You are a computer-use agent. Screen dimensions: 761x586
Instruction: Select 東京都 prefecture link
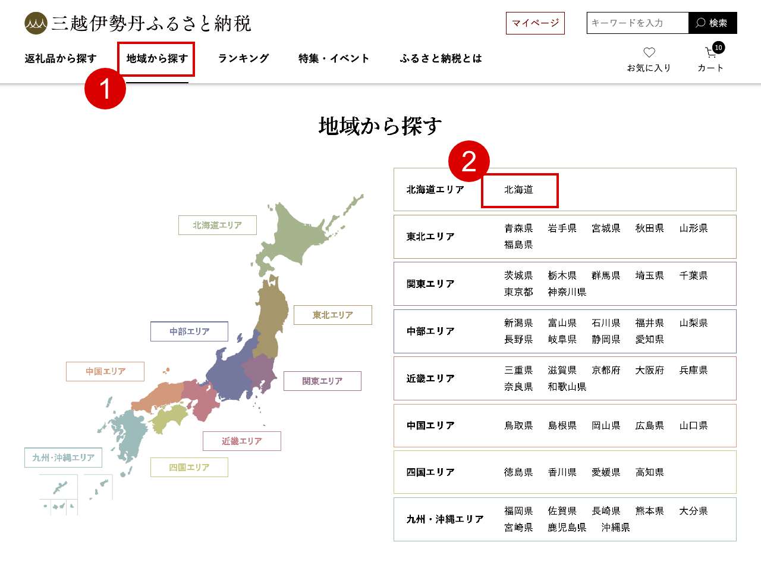[518, 292]
